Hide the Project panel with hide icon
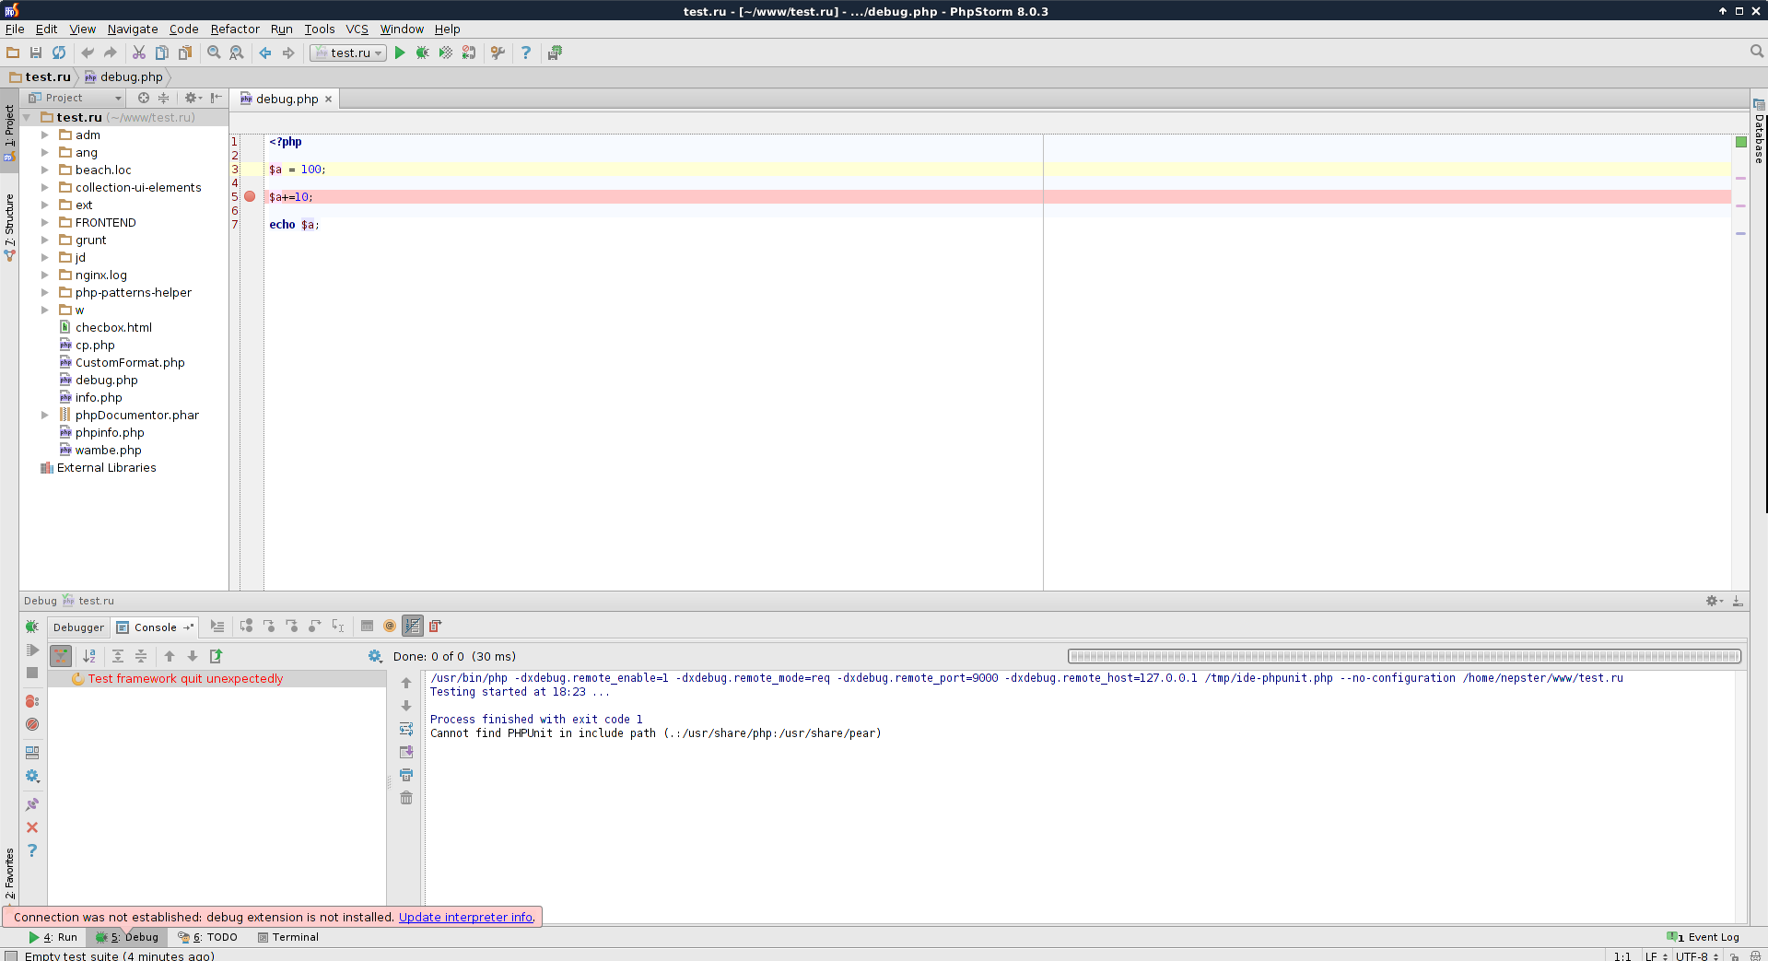Viewport: 1768px width, 961px height. [217, 98]
